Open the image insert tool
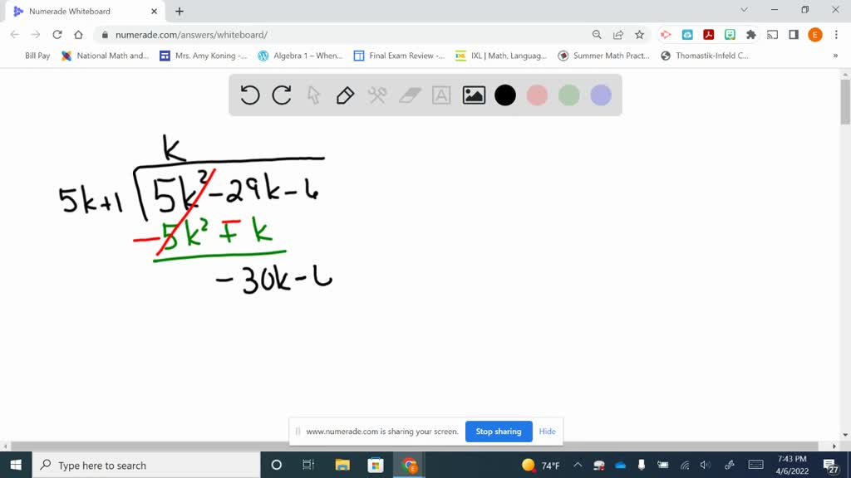 tap(472, 95)
